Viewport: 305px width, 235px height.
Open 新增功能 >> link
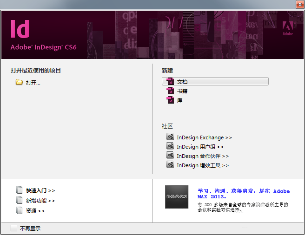[x=40, y=201]
